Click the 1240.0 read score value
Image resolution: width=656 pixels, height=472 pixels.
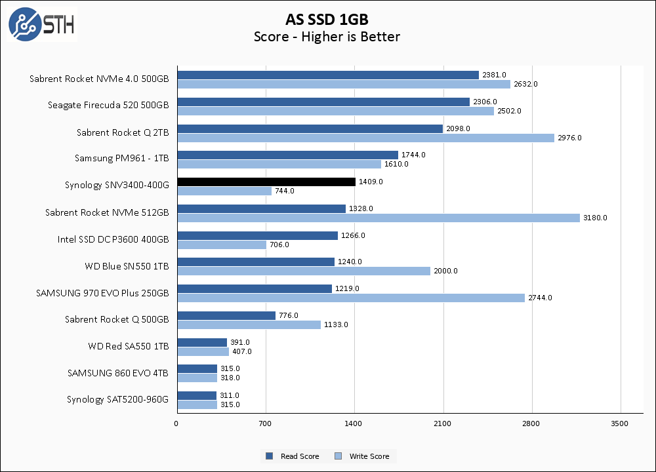click(350, 262)
